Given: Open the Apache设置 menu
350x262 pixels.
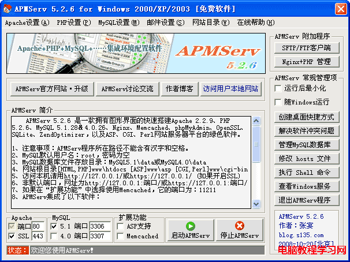Looking at the screenshot, I should click(x=27, y=23).
